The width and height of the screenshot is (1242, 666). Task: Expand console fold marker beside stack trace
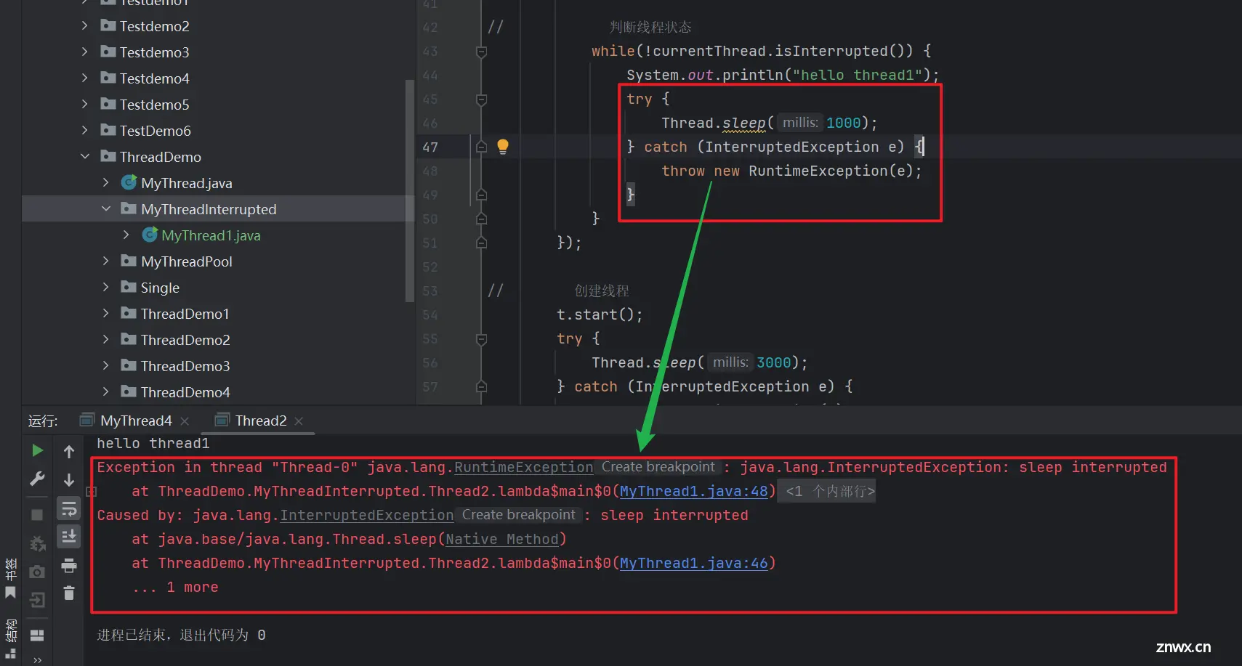click(x=91, y=492)
